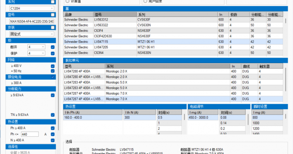The image size is (293, 154).
Task: Select magnetic time 0.14 s
Action: [232, 123]
